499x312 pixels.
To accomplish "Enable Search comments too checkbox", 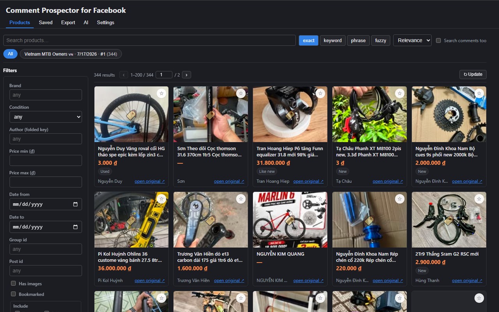I will pyautogui.click(x=438, y=41).
